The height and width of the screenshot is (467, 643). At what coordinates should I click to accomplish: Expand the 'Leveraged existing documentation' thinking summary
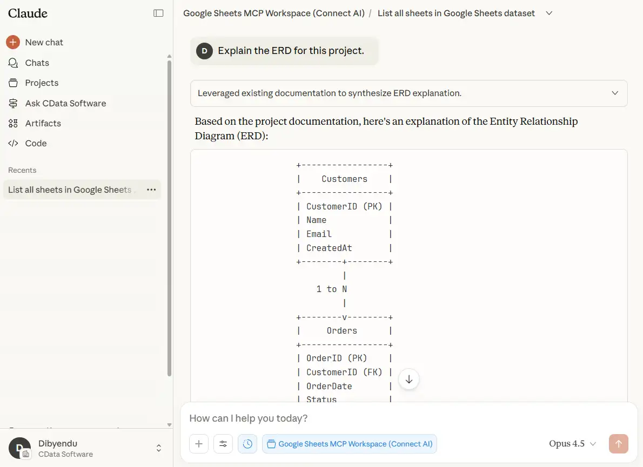point(408,93)
